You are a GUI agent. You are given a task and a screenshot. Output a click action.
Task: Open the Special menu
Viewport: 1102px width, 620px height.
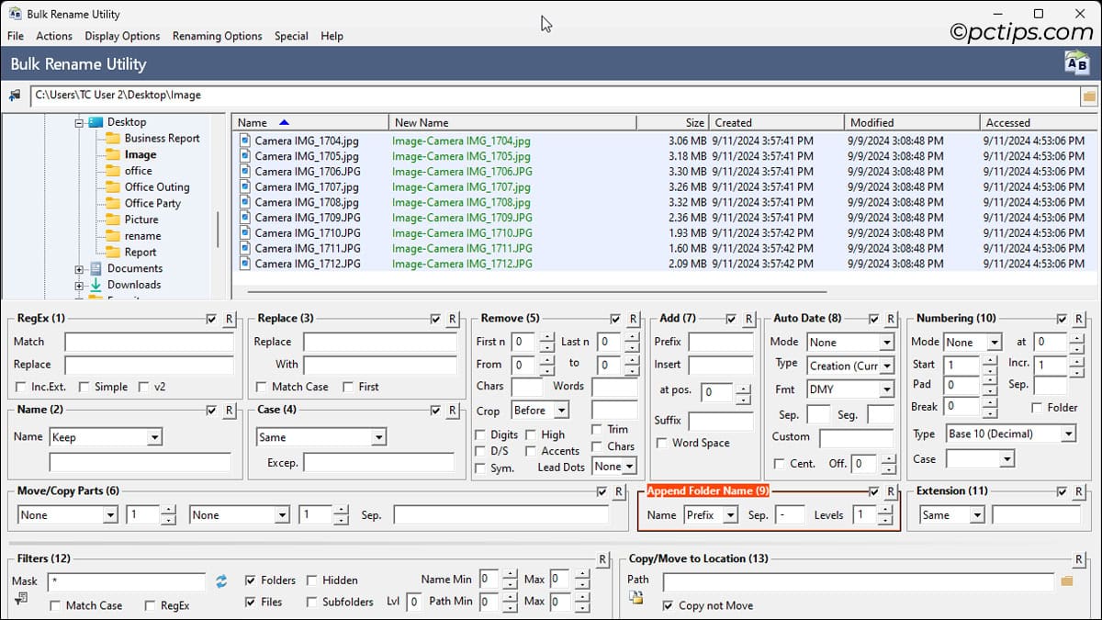[291, 36]
